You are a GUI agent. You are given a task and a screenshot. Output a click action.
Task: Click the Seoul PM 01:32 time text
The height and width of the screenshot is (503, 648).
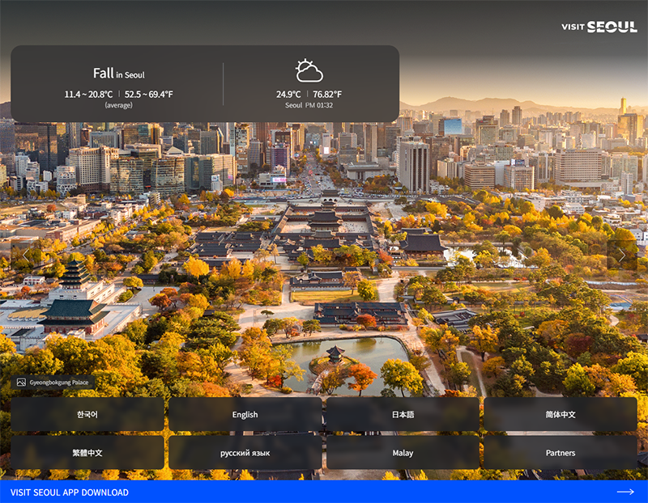click(309, 105)
